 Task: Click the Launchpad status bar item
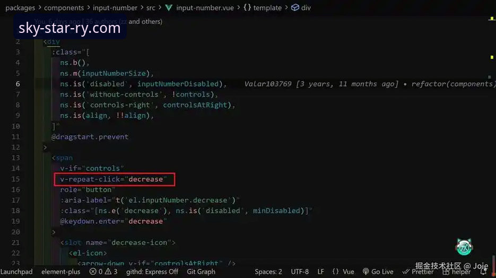(16, 272)
